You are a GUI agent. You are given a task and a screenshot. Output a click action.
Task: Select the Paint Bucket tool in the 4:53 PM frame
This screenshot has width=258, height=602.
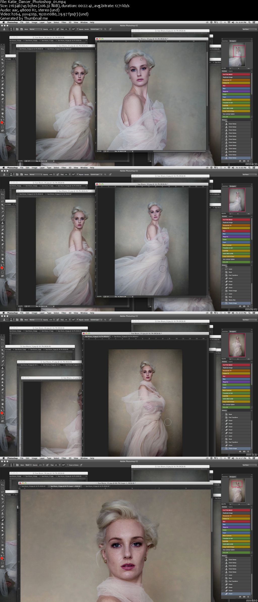pos(3,379)
